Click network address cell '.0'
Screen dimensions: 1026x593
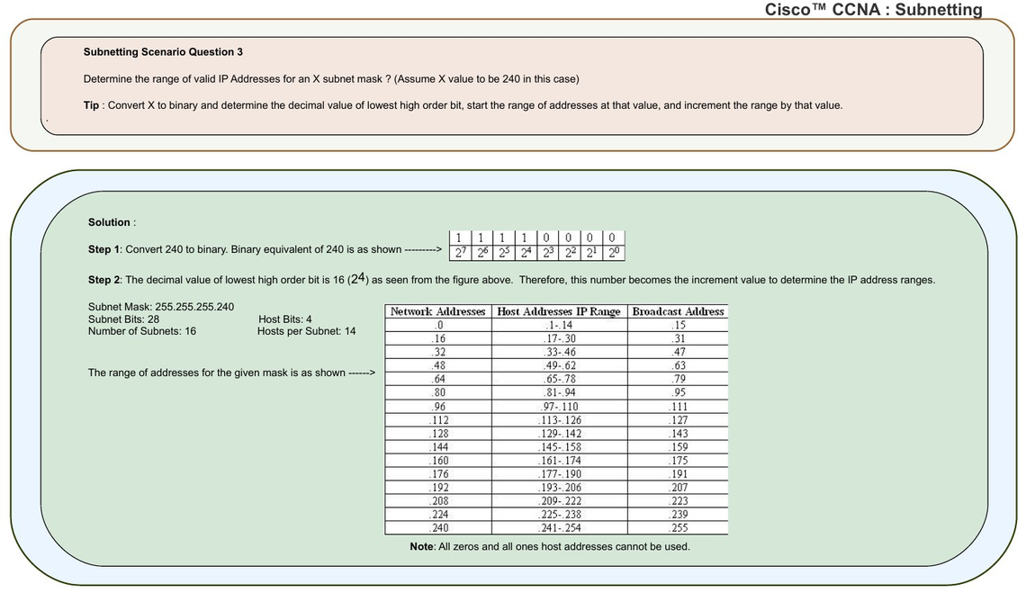pos(438,326)
